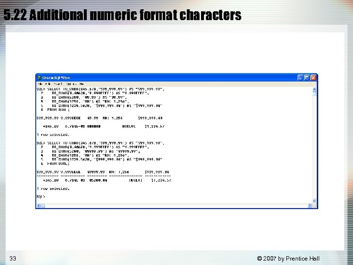353x265 pixels.
Task: Click the vertical scrollbar down arrow
Action: coord(314,201)
